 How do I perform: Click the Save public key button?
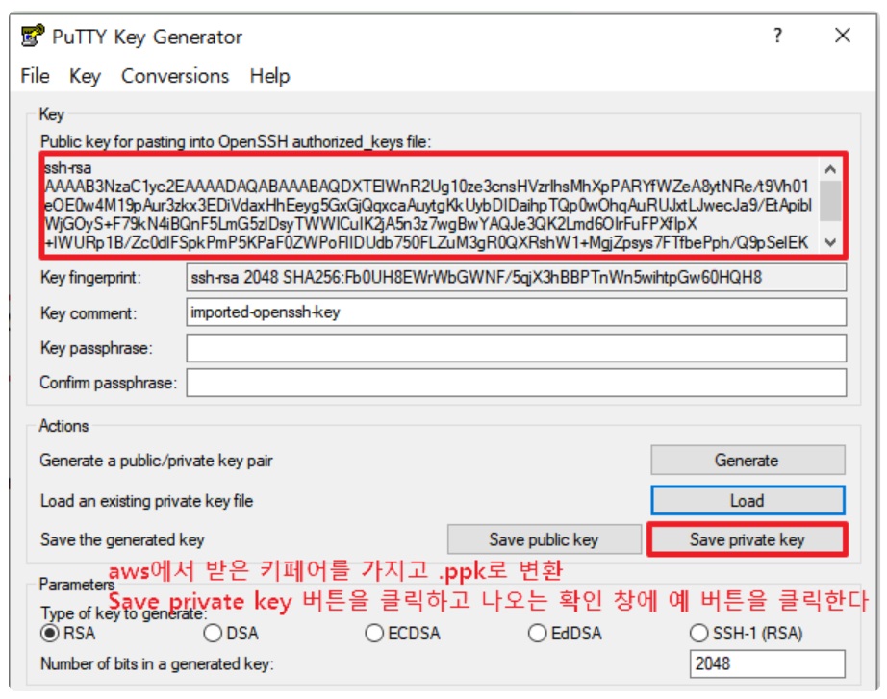[x=544, y=539]
